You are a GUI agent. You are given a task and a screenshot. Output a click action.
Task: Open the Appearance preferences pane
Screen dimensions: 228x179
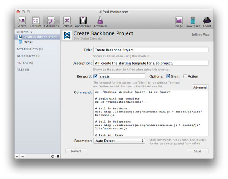(83, 22)
